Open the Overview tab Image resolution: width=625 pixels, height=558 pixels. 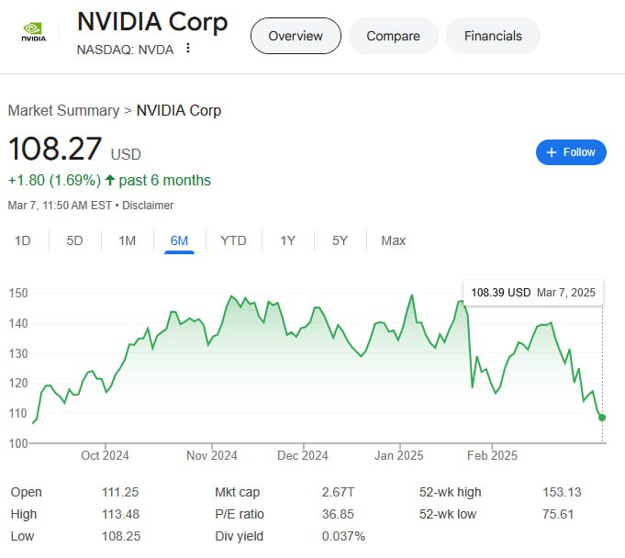pyautogui.click(x=296, y=36)
